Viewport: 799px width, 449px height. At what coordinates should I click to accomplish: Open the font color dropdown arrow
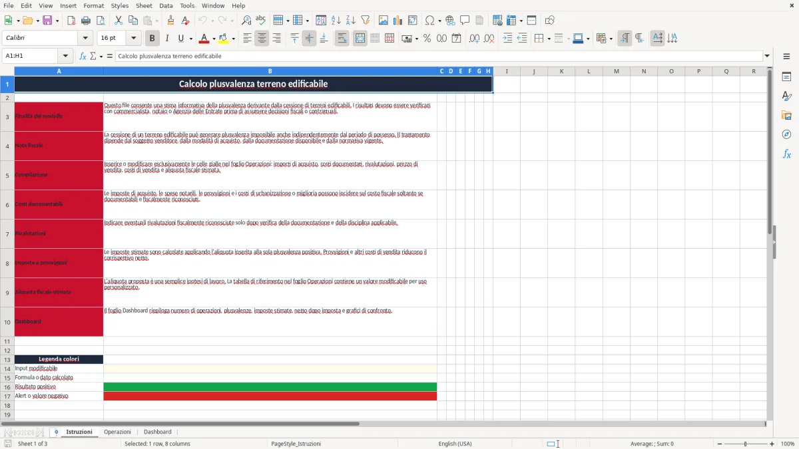click(214, 39)
